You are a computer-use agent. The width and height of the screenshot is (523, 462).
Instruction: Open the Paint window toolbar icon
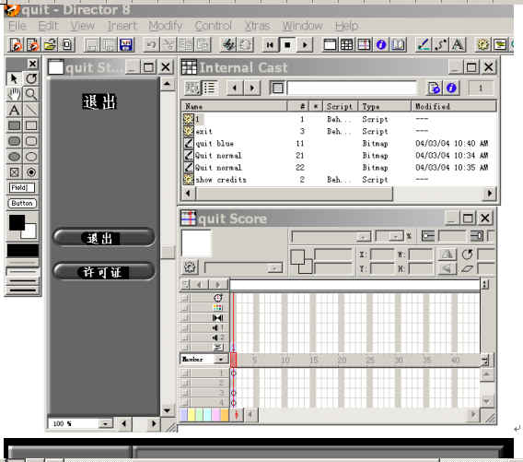click(424, 44)
